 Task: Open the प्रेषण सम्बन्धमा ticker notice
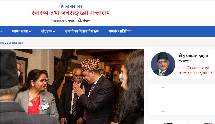click(x=12, y=43)
